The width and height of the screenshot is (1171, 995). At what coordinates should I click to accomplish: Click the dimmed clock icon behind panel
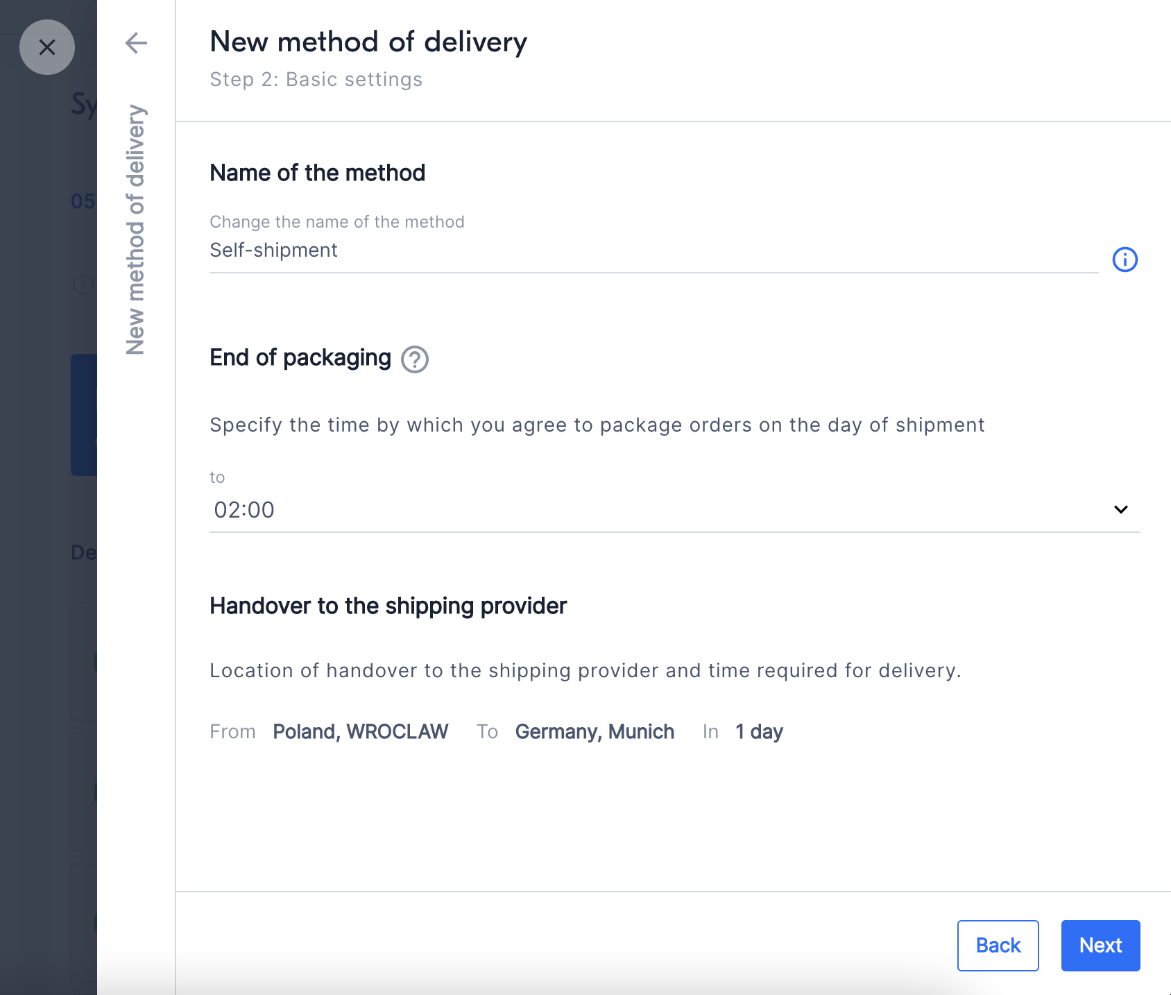[83, 284]
